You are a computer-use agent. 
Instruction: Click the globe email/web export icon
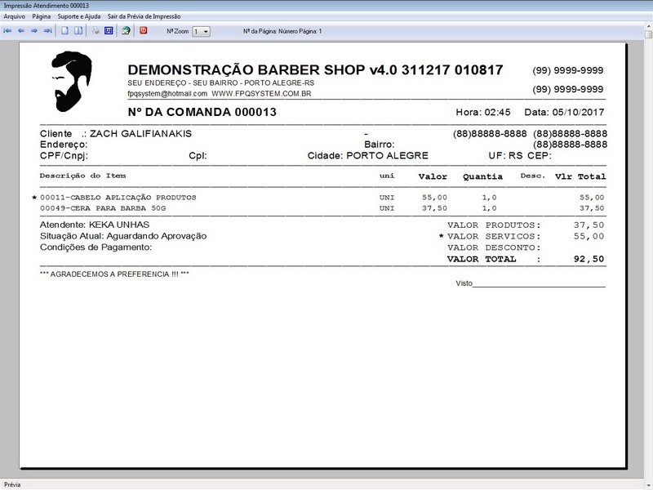pos(126,31)
